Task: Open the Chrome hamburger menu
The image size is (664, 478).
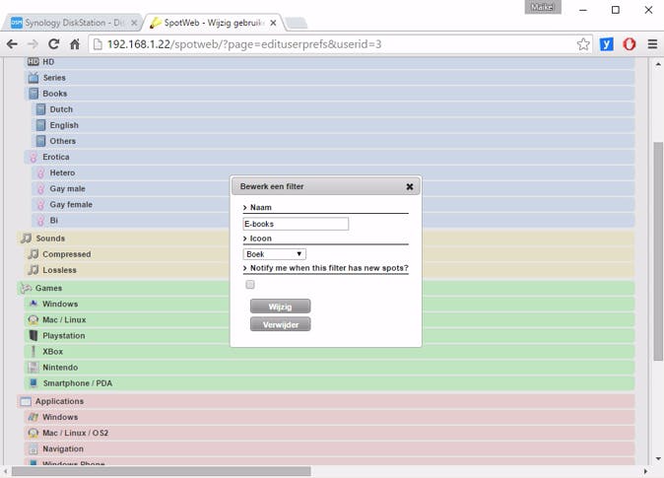Action: 652,44
